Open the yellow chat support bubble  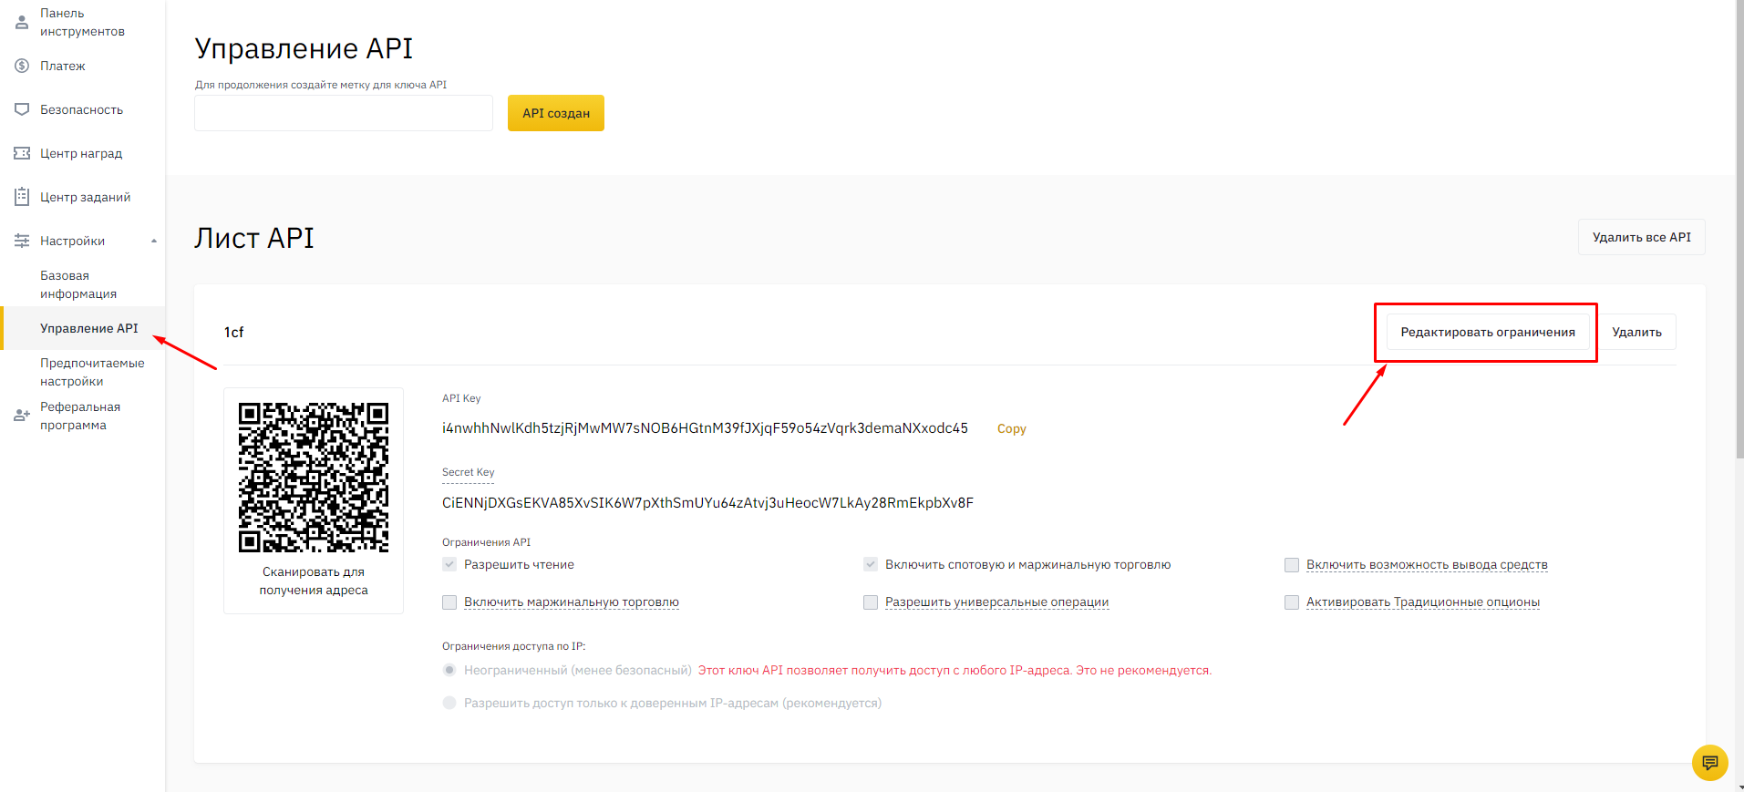(1709, 763)
